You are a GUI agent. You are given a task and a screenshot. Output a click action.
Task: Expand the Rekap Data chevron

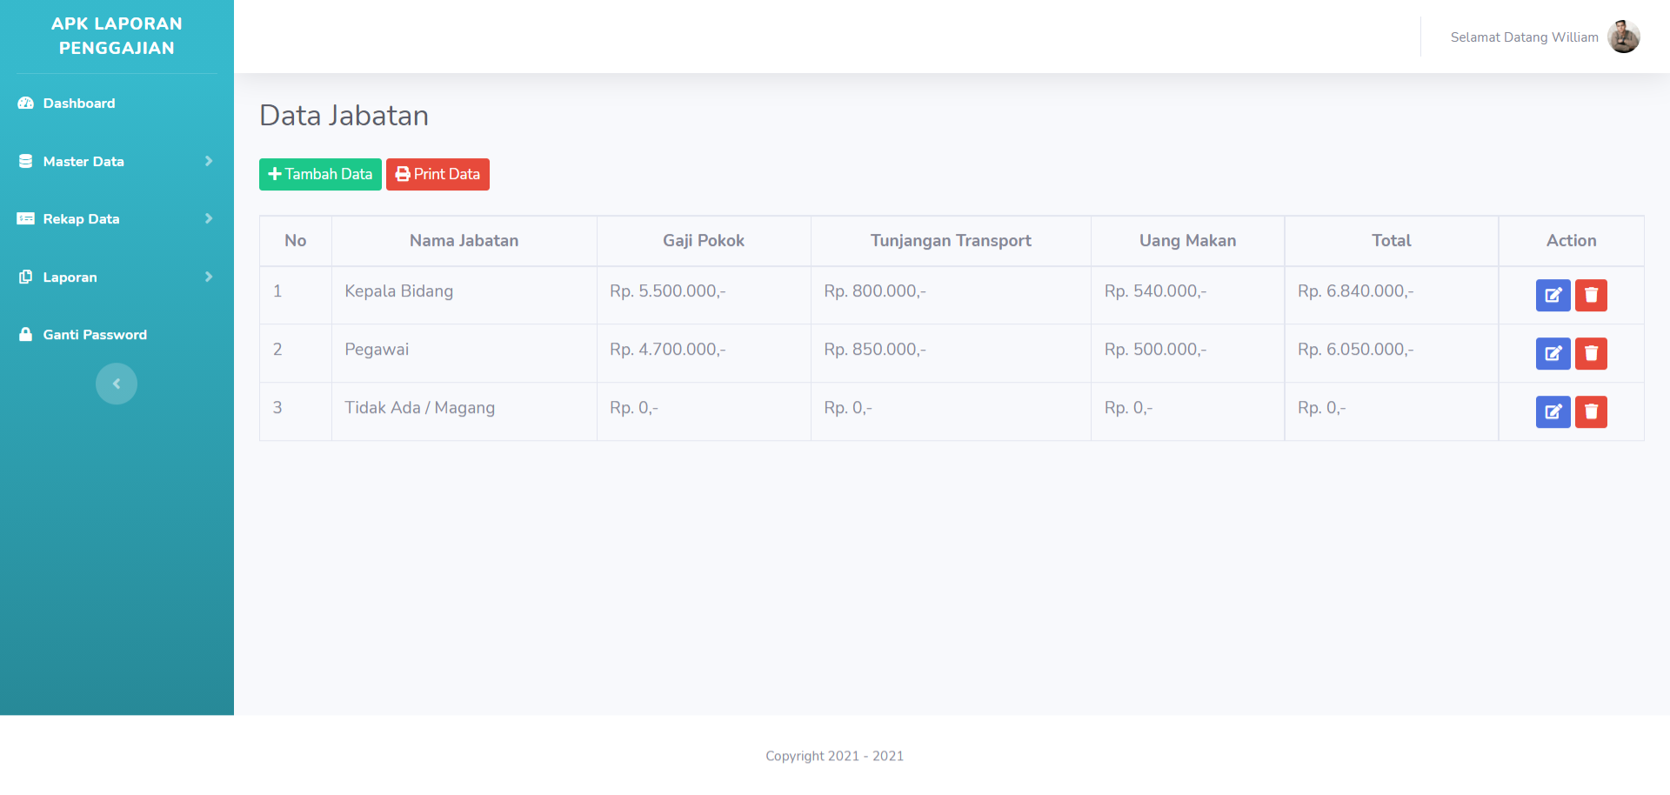pyautogui.click(x=209, y=218)
